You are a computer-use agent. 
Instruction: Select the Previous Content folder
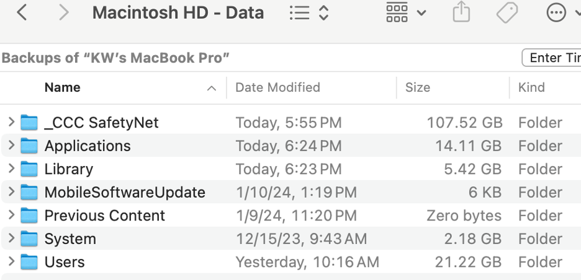coord(104,216)
